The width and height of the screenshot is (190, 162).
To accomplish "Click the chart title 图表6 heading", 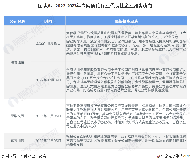I will [95, 6].
